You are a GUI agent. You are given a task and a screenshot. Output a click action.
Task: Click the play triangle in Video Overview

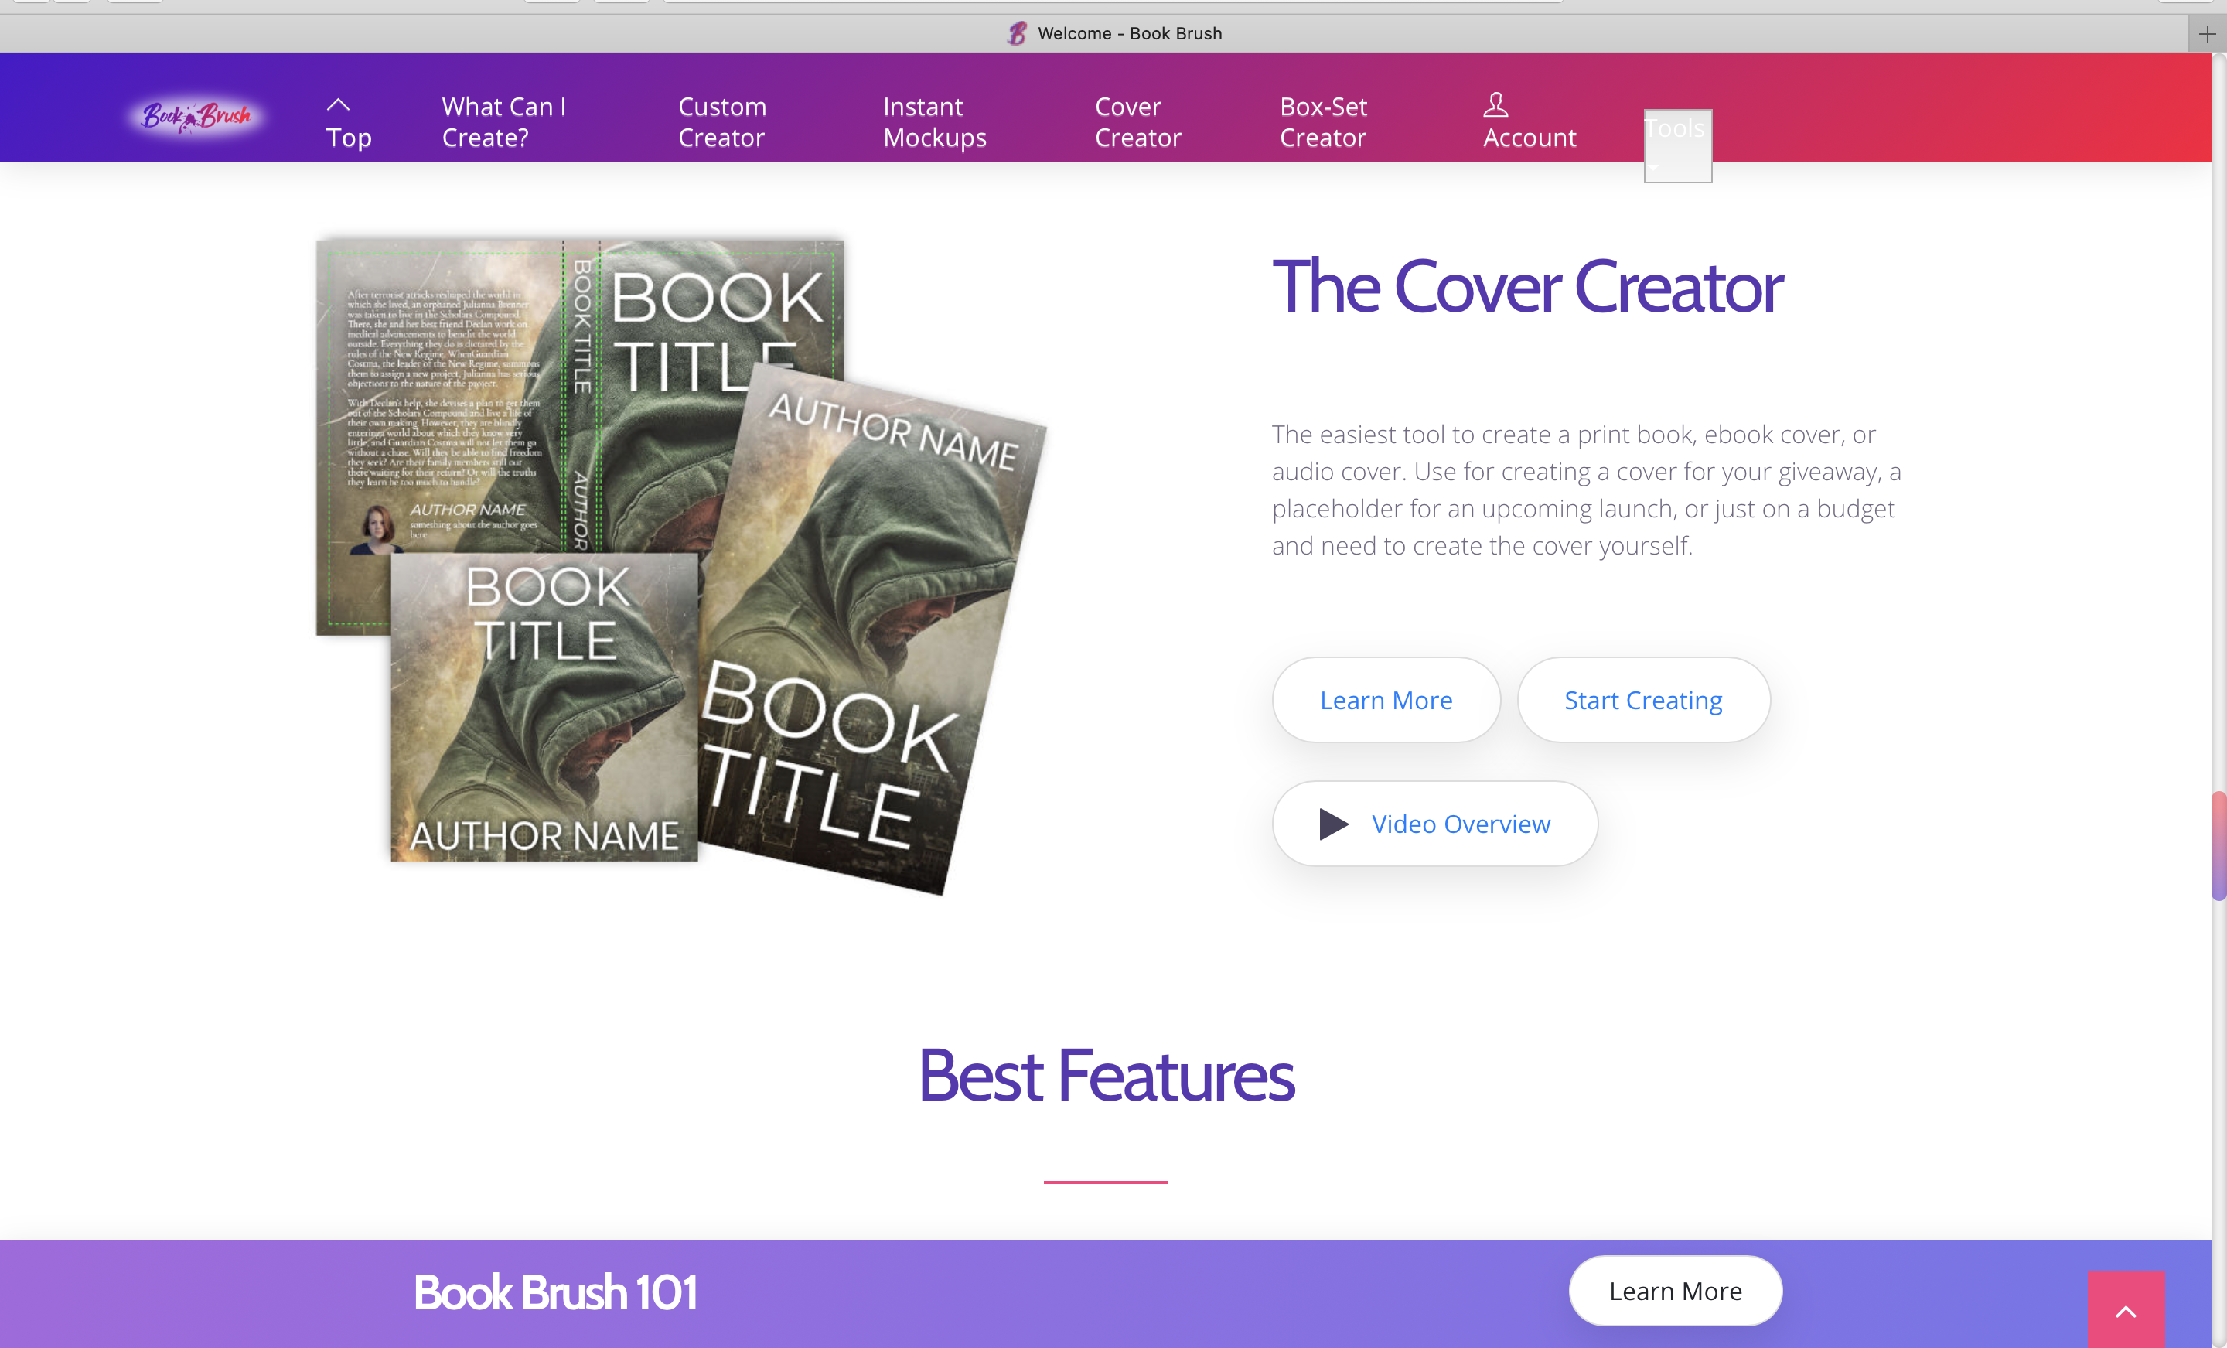pyautogui.click(x=1333, y=824)
